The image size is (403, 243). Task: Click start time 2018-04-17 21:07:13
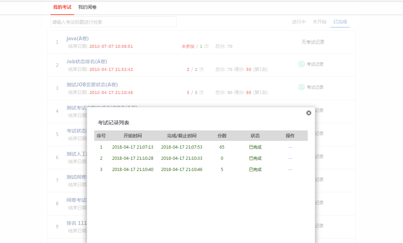(x=133, y=147)
